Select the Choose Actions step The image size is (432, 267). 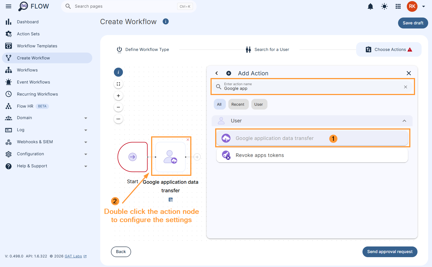point(388,50)
